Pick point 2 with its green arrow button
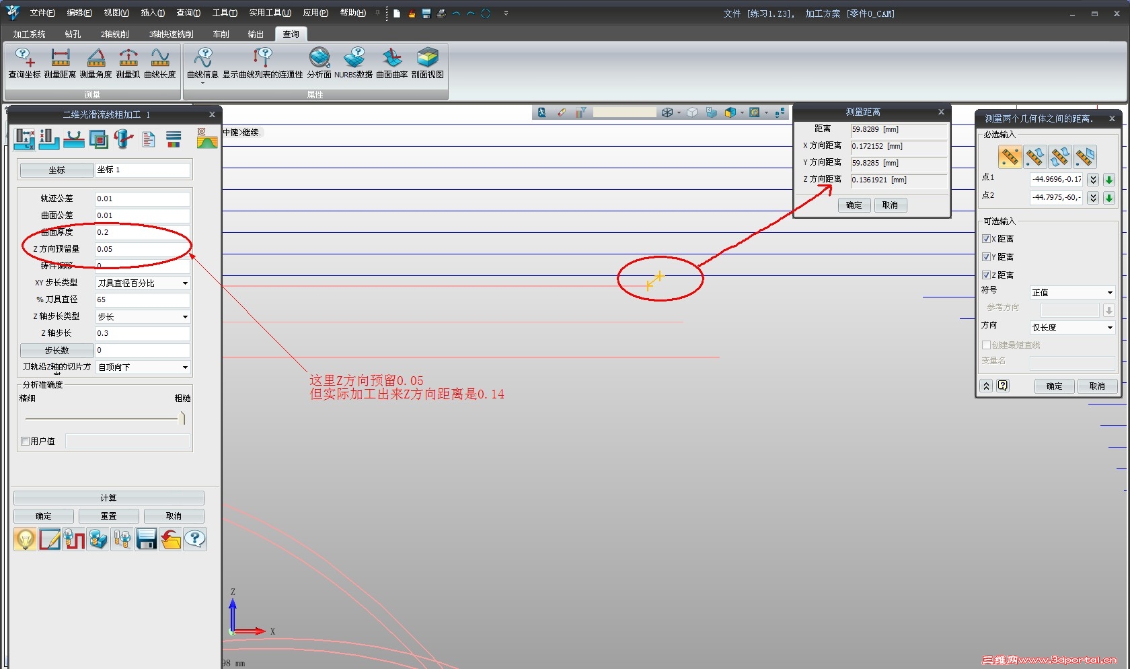 tap(1109, 198)
